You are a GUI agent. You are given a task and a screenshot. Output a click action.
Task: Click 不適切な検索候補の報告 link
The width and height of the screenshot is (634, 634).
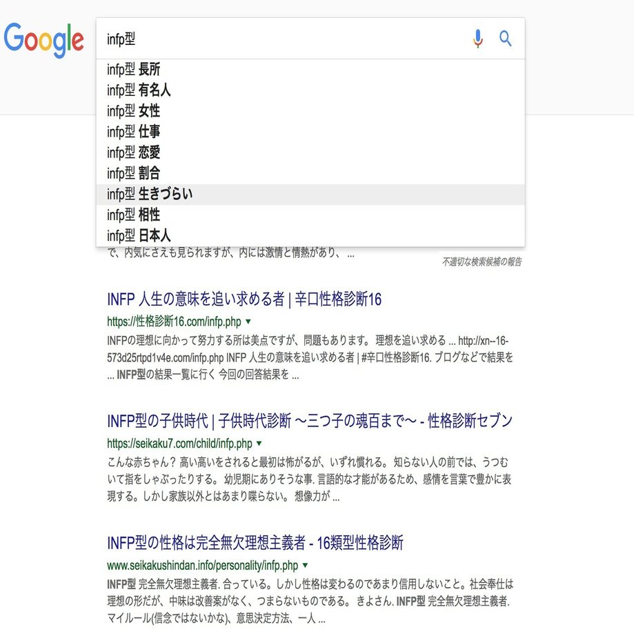point(482,262)
